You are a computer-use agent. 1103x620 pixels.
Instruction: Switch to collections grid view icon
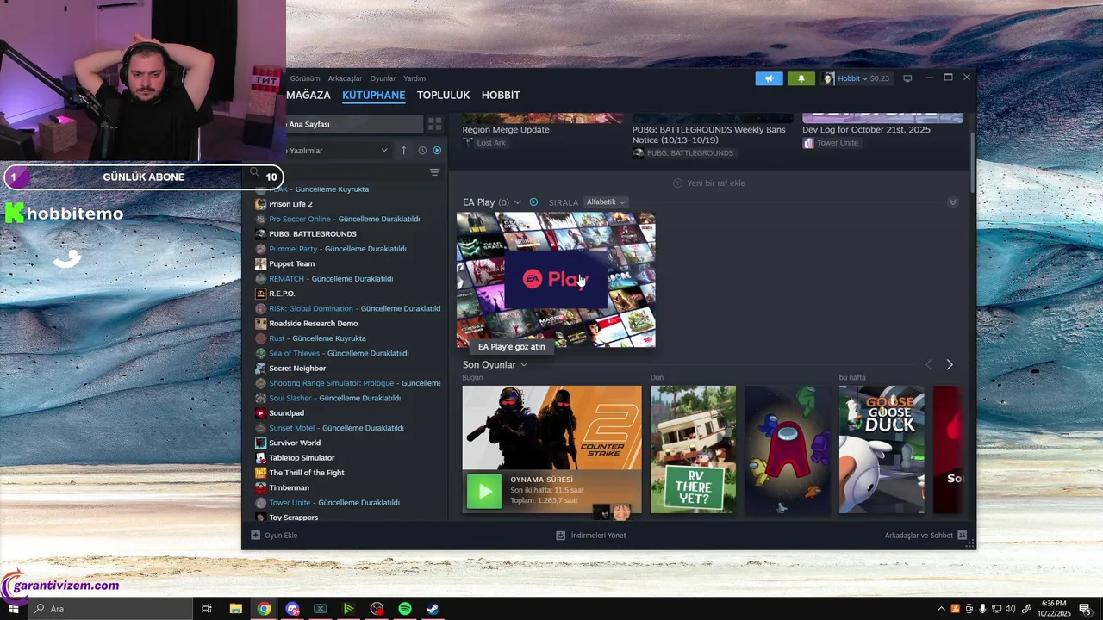[435, 124]
